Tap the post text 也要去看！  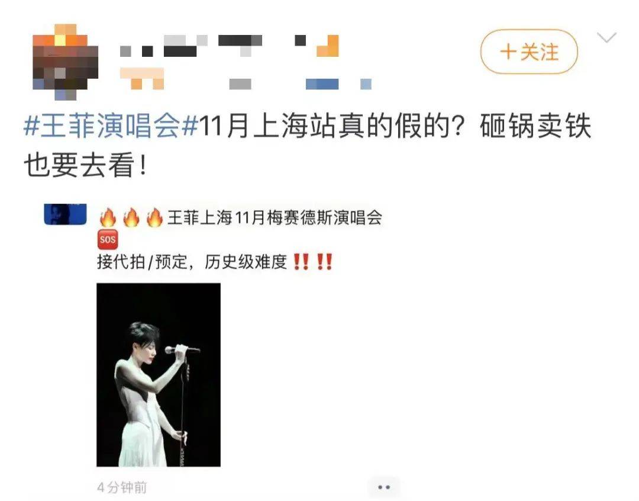[x=86, y=165]
